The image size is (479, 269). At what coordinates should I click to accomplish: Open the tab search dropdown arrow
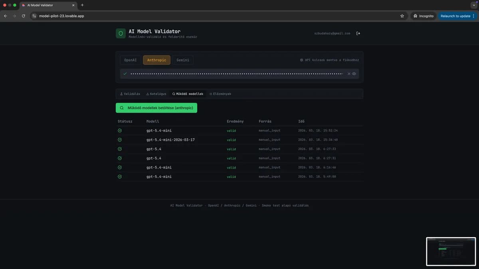point(474,5)
